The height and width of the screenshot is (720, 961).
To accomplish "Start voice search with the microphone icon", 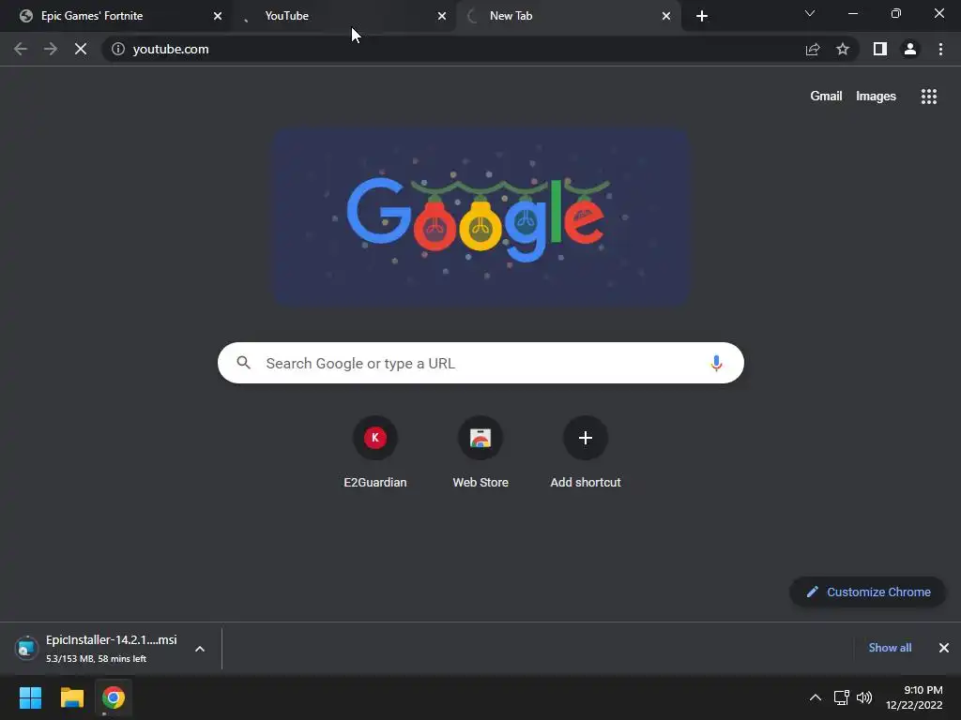I will [716, 363].
